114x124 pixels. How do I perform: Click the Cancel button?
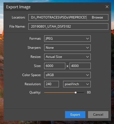(98, 115)
